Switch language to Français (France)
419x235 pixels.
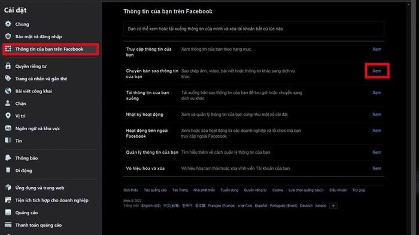pyautogui.click(x=221, y=206)
